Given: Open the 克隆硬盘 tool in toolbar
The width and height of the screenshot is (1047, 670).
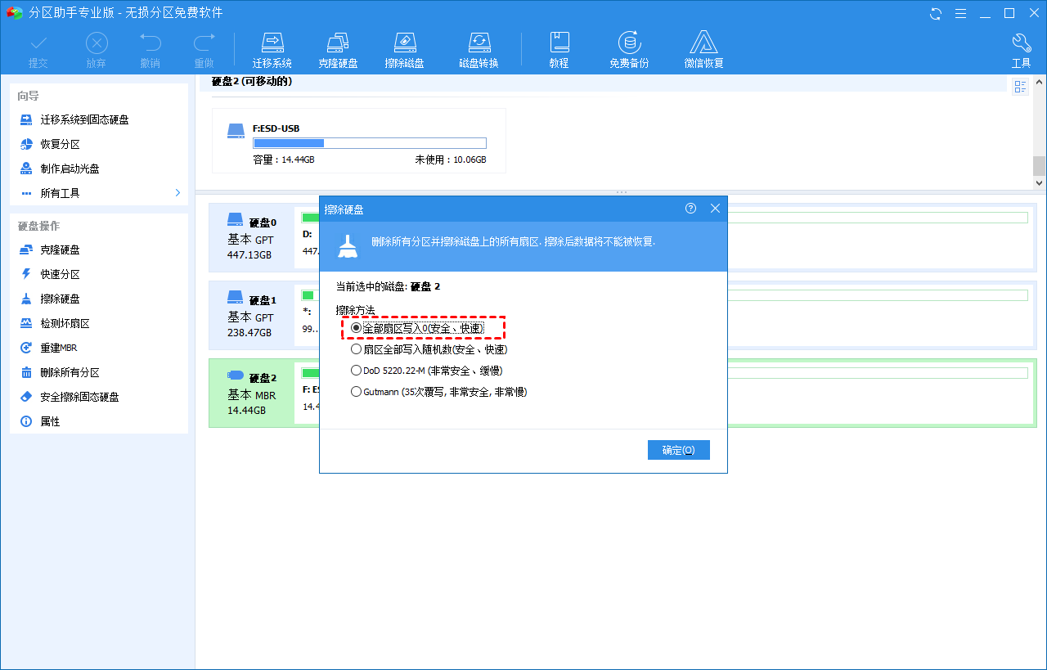Looking at the screenshot, I should pos(338,50).
